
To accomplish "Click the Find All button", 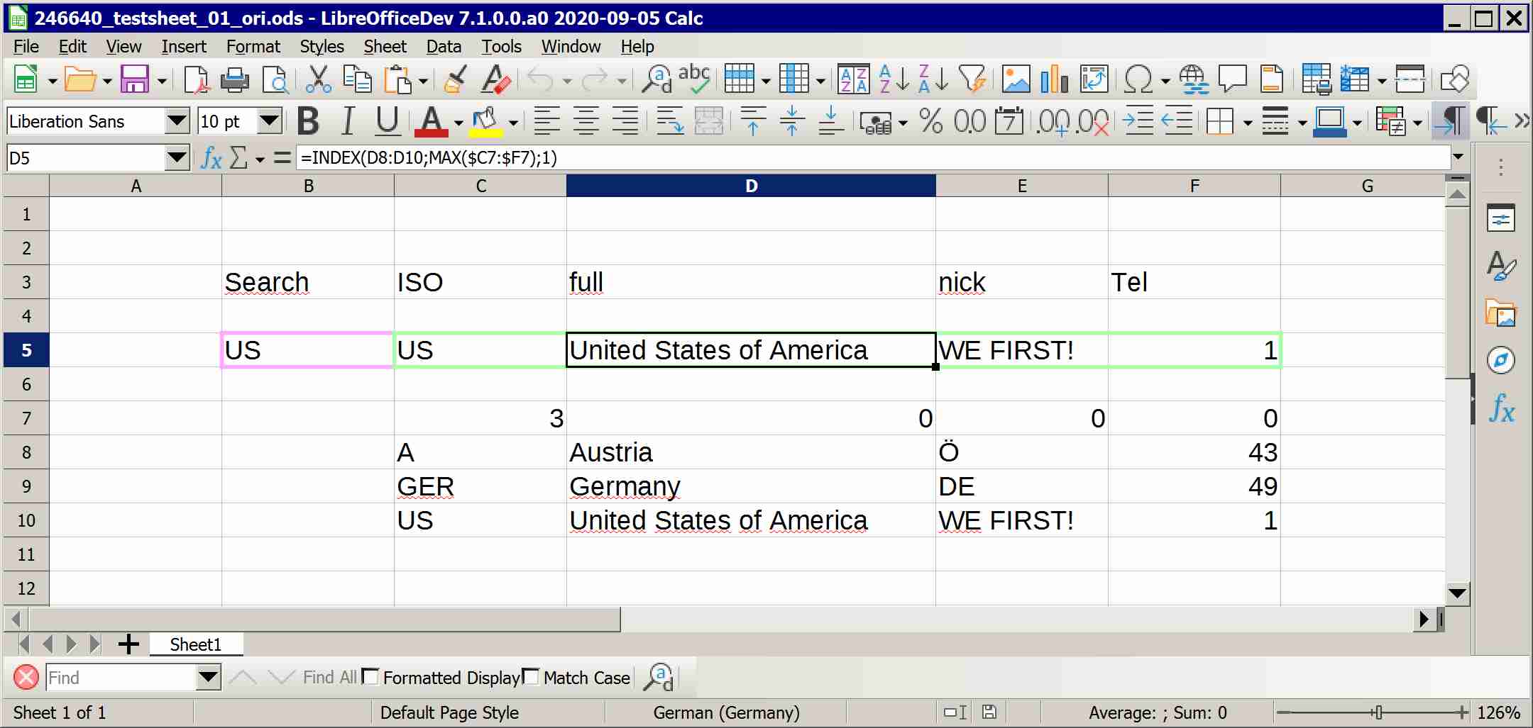I will [329, 677].
